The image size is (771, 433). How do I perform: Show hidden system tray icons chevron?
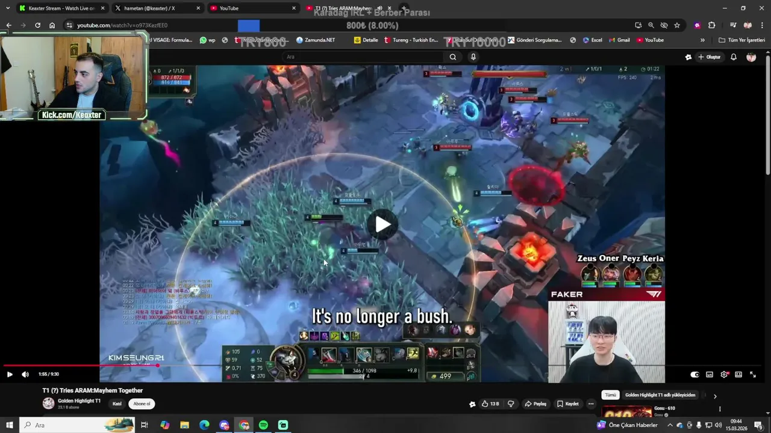click(670, 425)
